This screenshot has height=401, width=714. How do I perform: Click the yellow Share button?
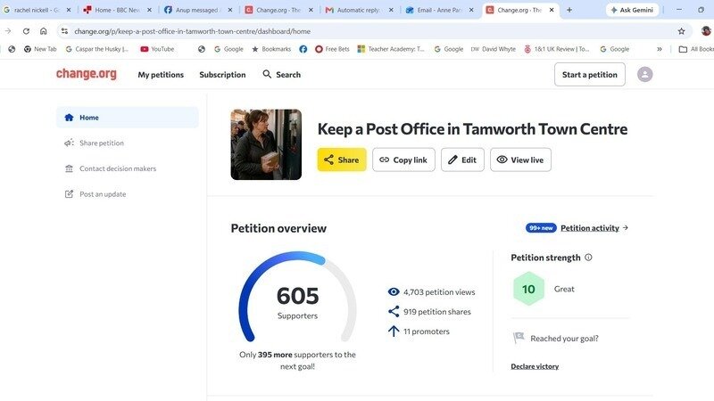pos(342,160)
